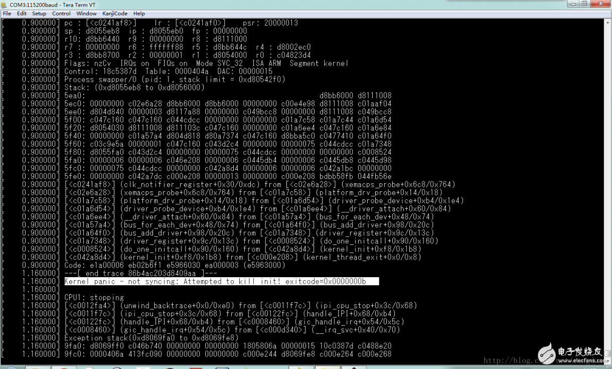This screenshot has width=612, height=369.
Task: Open the Window menu
Action: click(x=86, y=14)
